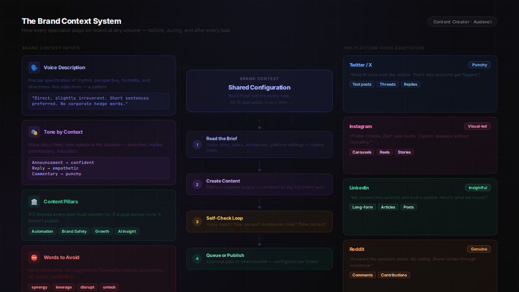The height and width of the screenshot is (292, 519).
Task: Click the Words to Avoid no-entry icon
Action: coord(34,257)
